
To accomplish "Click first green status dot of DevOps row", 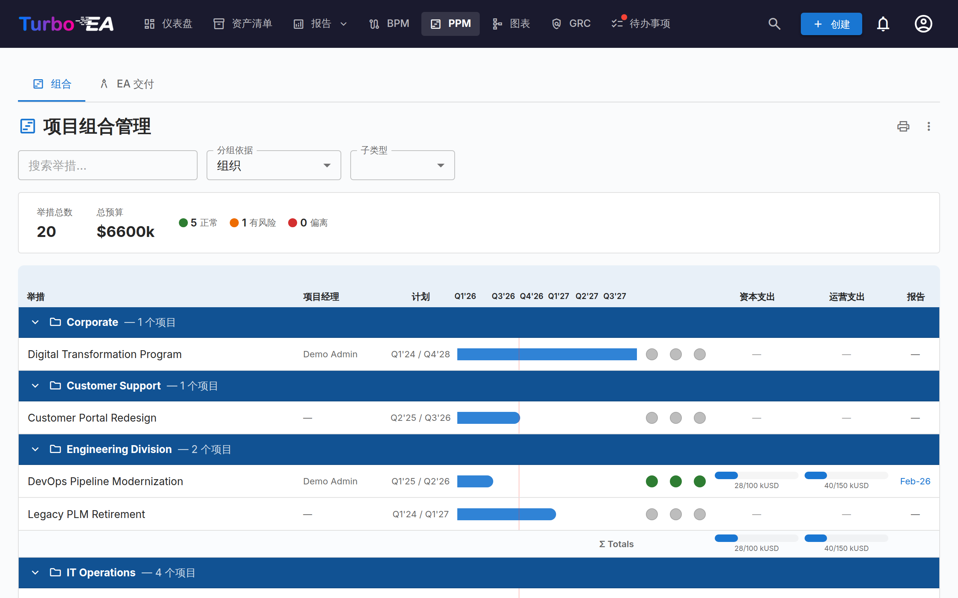I will coord(652,481).
